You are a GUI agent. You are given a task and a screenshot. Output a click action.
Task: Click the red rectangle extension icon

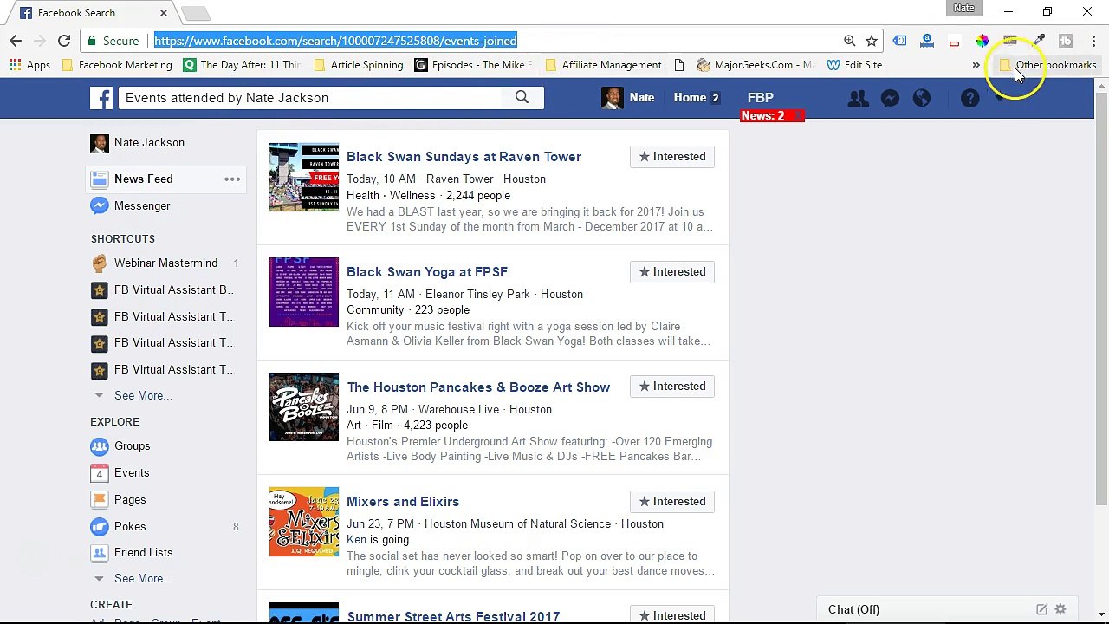click(x=954, y=42)
